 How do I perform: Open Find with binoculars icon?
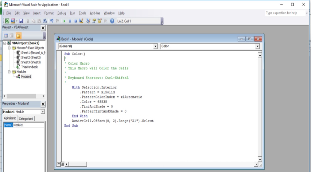(x=45, y=21)
